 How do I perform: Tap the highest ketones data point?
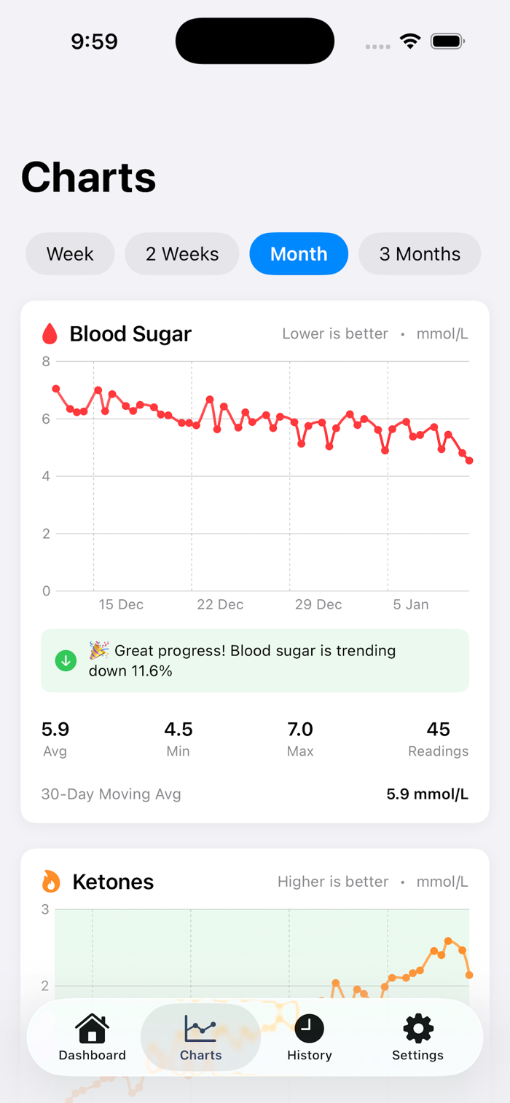coord(448,941)
